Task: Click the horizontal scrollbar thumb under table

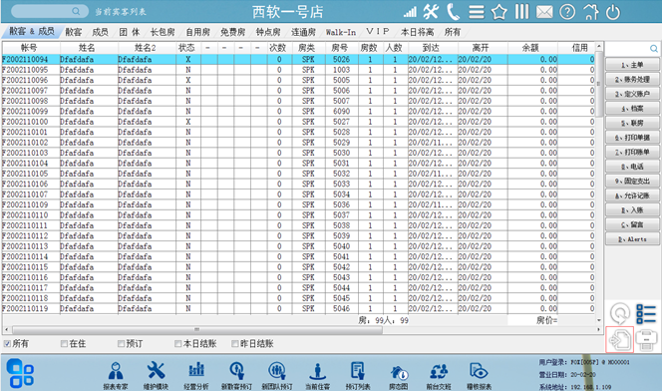Action: click(x=197, y=330)
